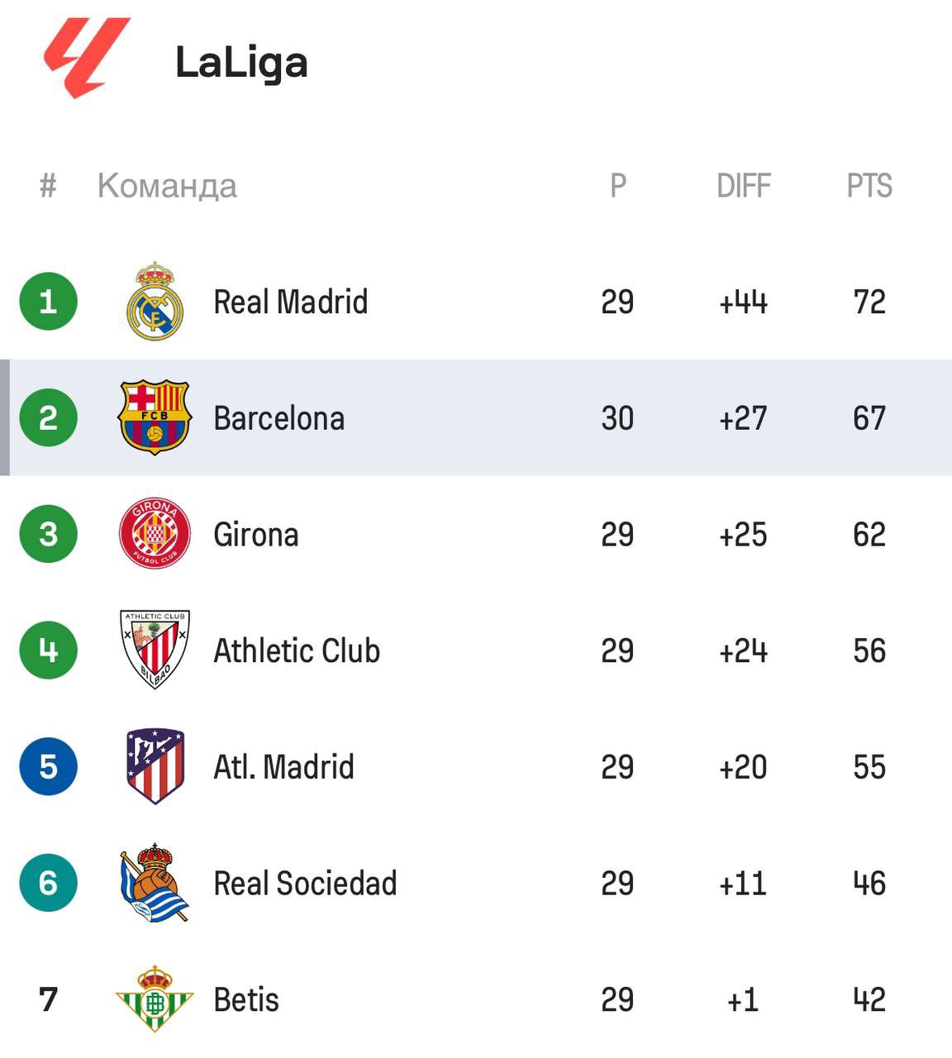This screenshot has width=952, height=1058.
Task: Tap the teal position 6 badge
Action: 48,882
